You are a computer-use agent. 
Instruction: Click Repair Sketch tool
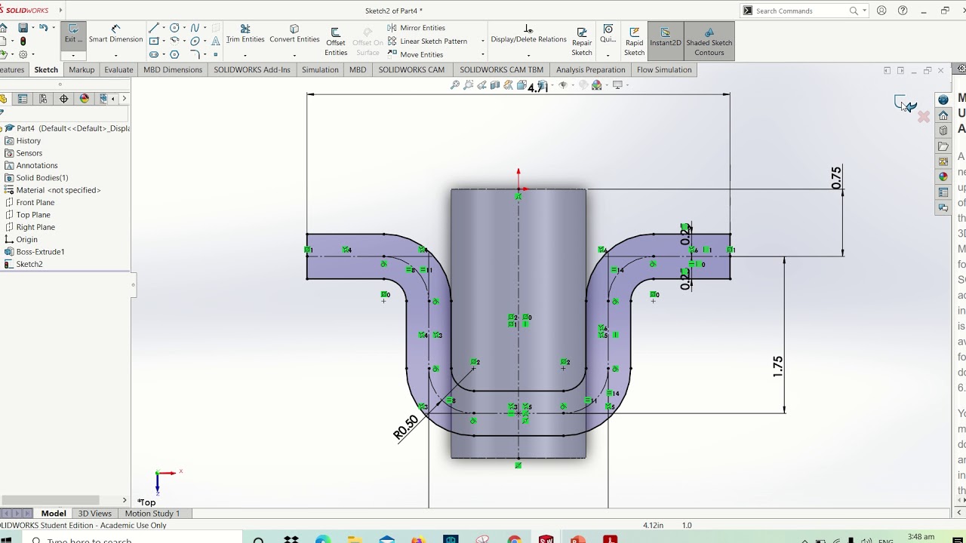click(x=582, y=41)
